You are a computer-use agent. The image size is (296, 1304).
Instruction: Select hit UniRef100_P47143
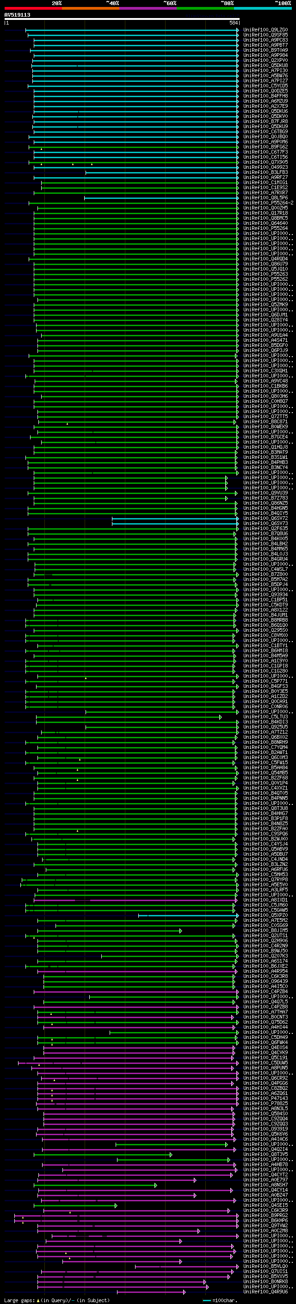265,1099
